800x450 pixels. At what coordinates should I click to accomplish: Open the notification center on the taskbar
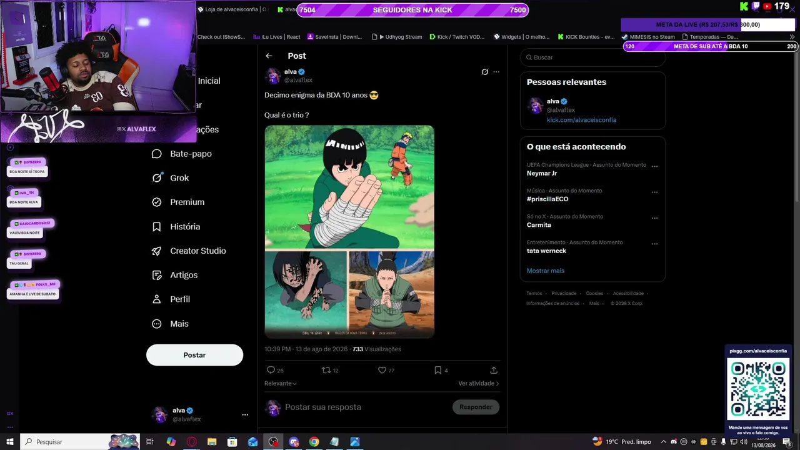786,442
